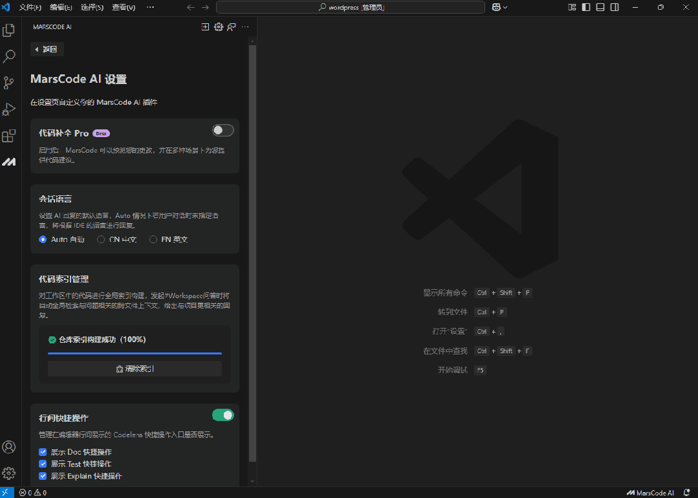
Task: Expand the hidden menus via the title bar ellipsis
Action: (x=151, y=7)
